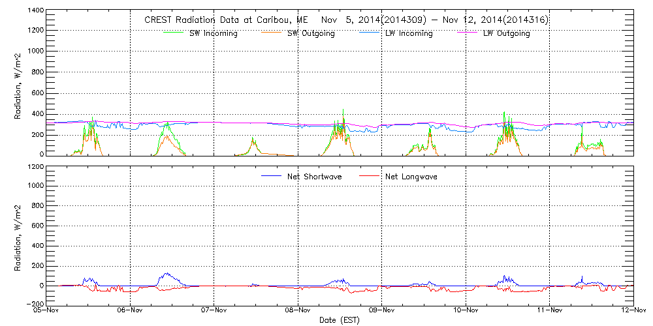Click the CREST Radiation Data chart title

click(x=346, y=20)
